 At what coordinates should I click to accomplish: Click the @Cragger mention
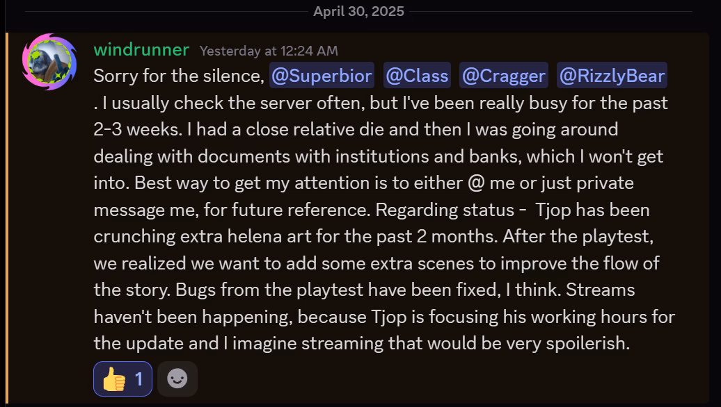503,76
